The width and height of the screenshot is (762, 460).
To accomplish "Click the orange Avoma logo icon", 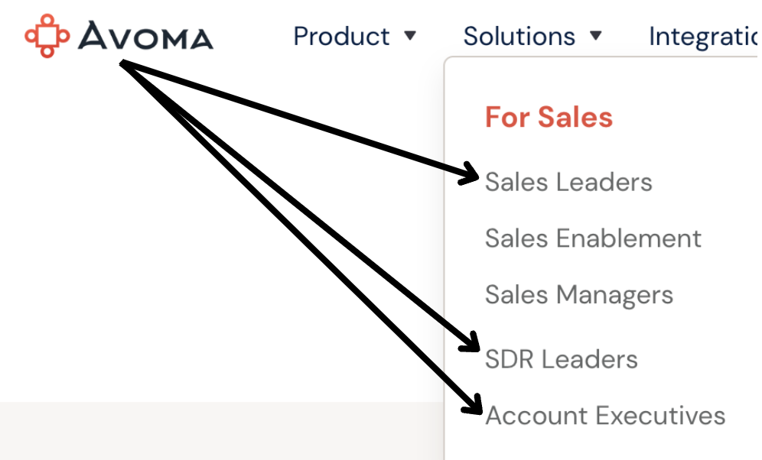I will (47, 35).
